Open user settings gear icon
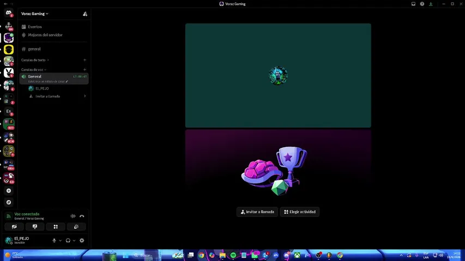Image resolution: width=465 pixels, height=261 pixels. click(x=82, y=240)
